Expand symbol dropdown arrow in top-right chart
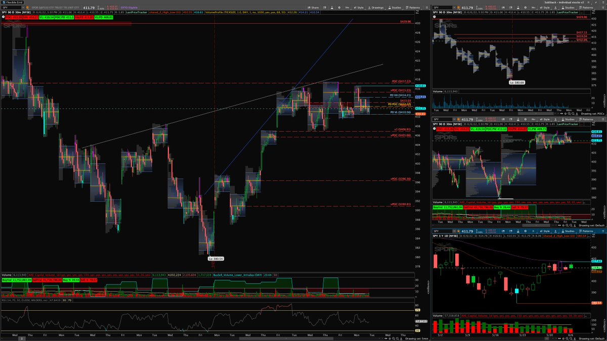The image size is (607, 341). pos(454,8)
